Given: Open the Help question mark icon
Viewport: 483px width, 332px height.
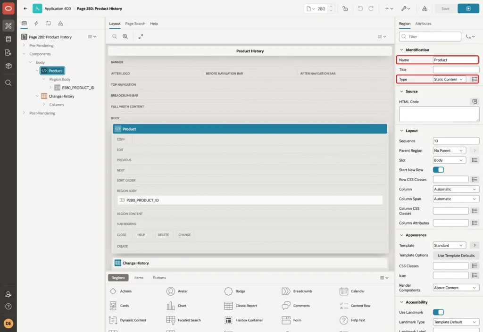Looking at the screenshot, I should tap(8, 307).
